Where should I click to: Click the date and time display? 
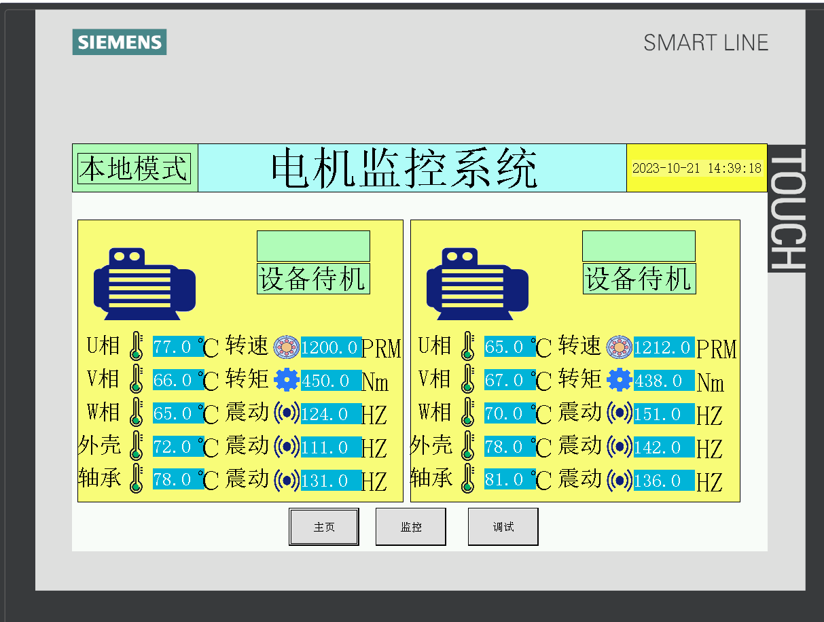pos(696,168)
